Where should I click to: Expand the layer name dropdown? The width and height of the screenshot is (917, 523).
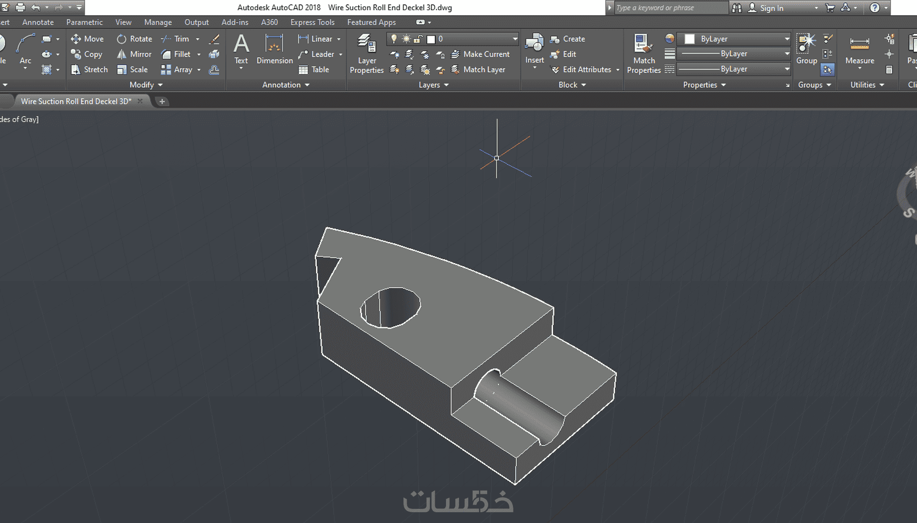(515, 39)
